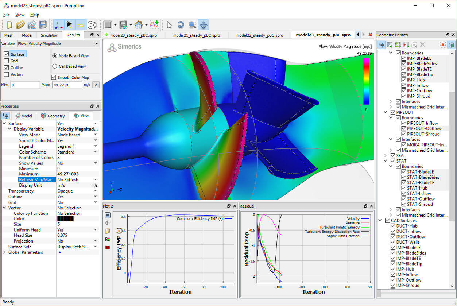Click the blue floppy disk Save icon

coord(43,25)
